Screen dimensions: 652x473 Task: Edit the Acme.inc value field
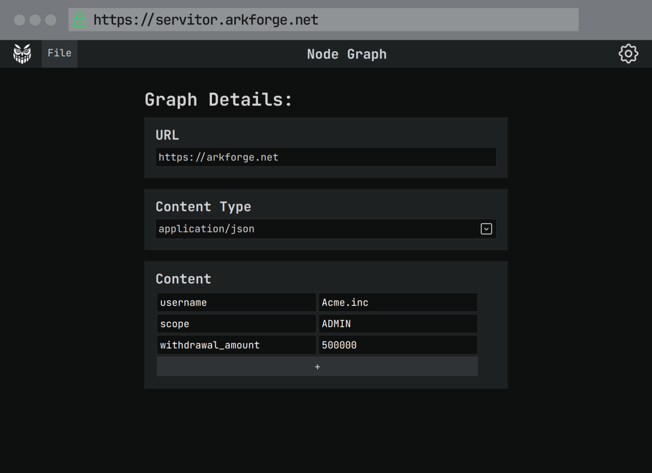pyautogui.click(x=398, y=302)
